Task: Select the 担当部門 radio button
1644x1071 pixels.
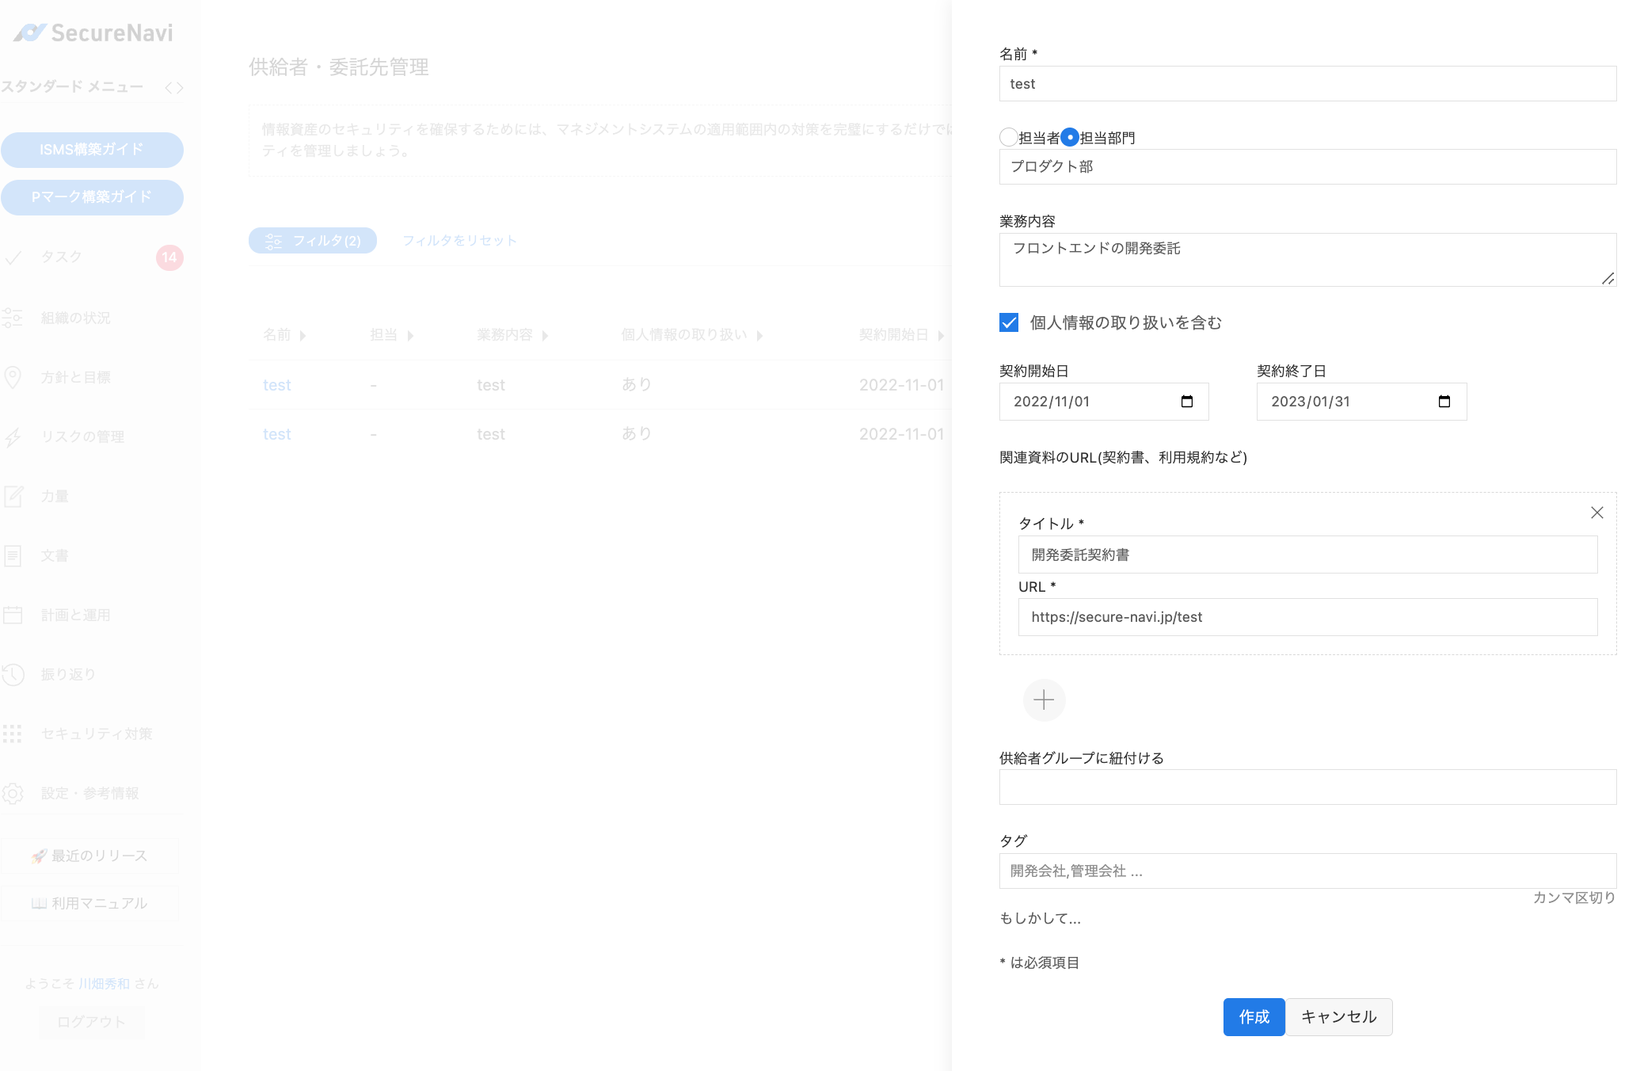Action: click(x=1070, y=138)
